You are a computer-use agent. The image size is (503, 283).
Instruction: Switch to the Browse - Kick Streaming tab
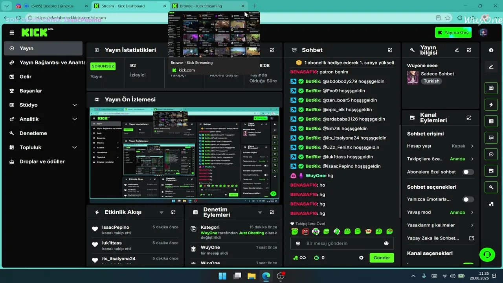(209, 6)
